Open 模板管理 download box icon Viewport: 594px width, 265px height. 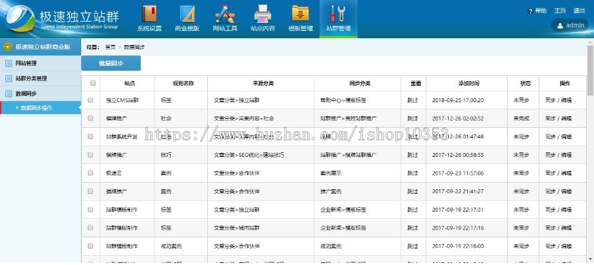300,14
